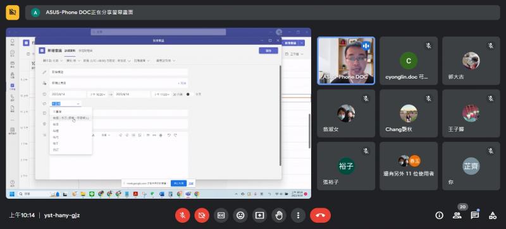Open Teams Help icon at sidebar bottom
The height and width of the screenshot is (229, 506).
tap(13, 184)
